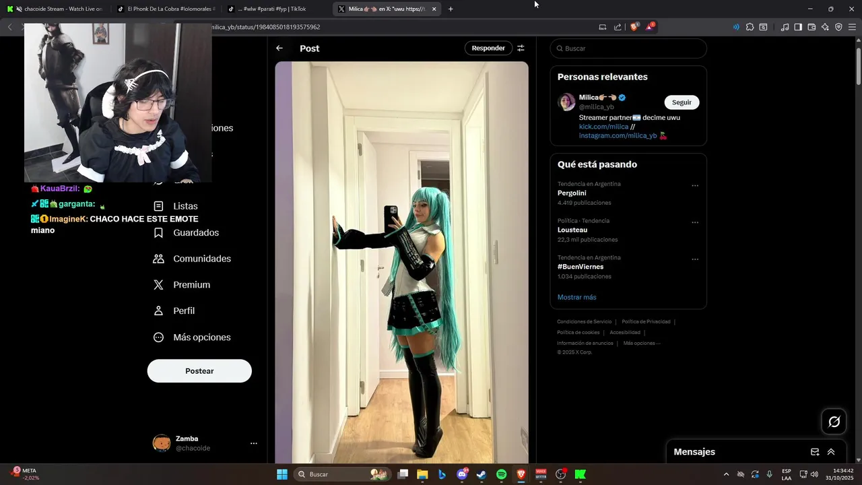Image resolution: width=862 pixels, height=485 pixels.
Task: Expand the Mensajes drawer
Action: click(x=831, y=452)
